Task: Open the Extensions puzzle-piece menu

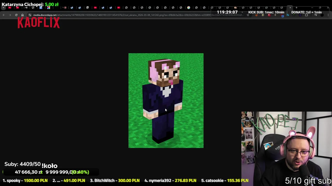Action: pos(306,15)
